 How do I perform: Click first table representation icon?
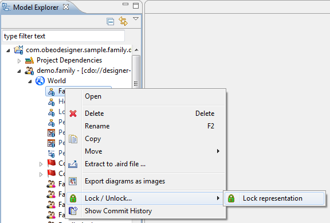point(51,133)
